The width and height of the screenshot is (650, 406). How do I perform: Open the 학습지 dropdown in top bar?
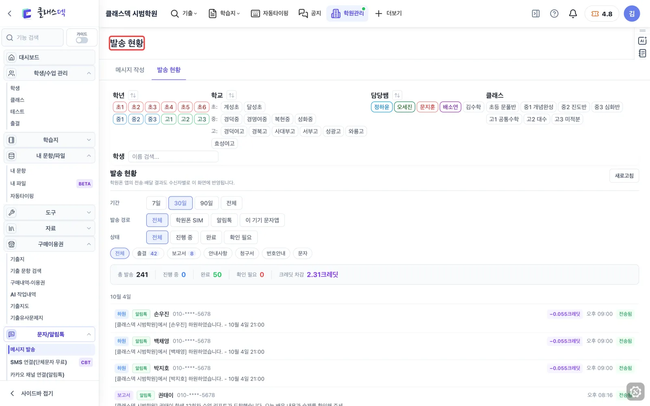tap(224, 13)
